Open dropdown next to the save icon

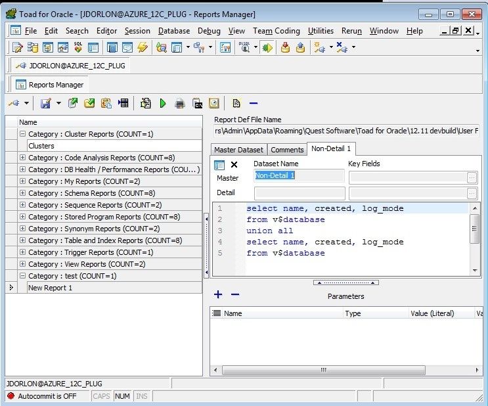coord(58,103)
